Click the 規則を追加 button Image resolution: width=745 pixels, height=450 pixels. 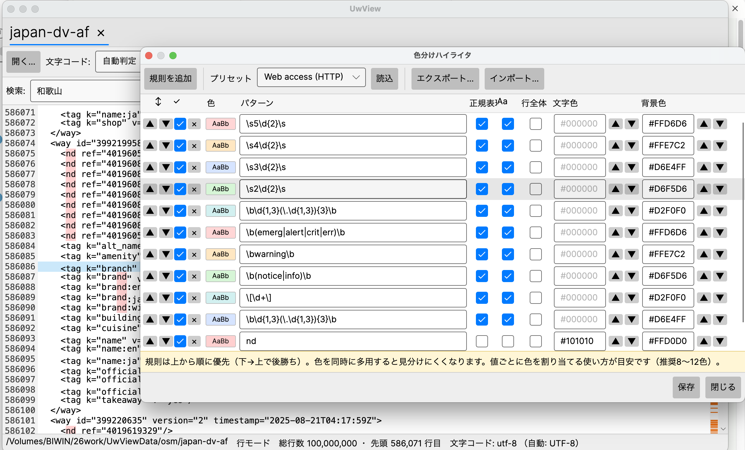171,79
